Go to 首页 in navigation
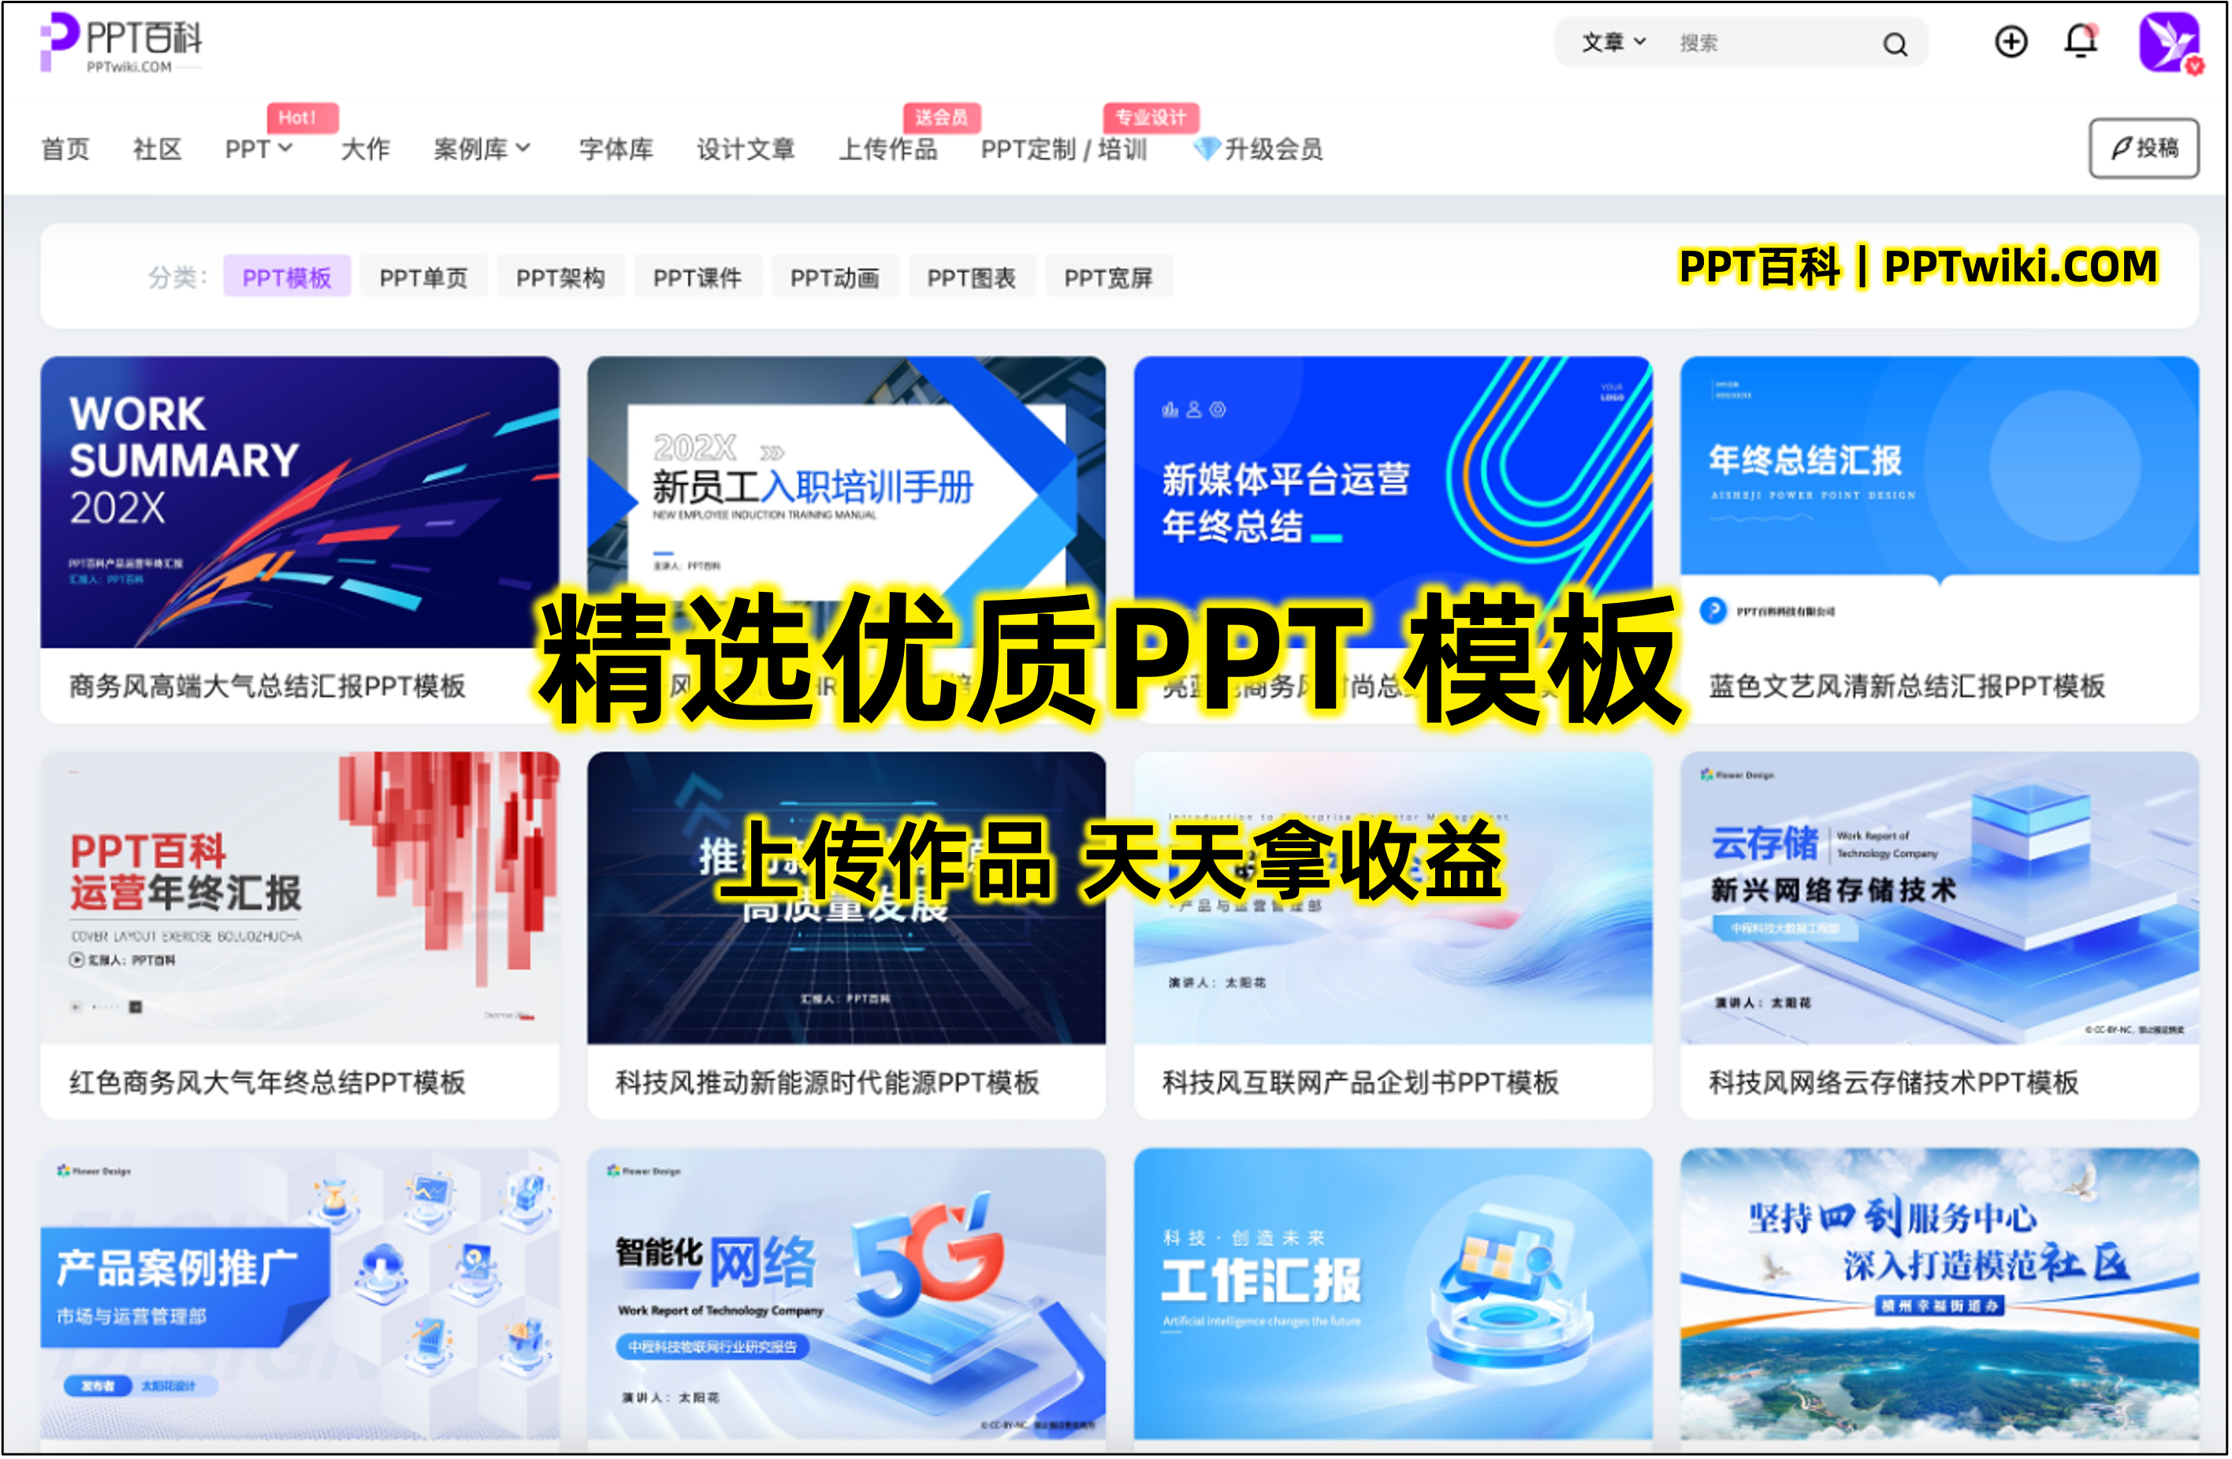2232x1459 pixels. [65, 148]
